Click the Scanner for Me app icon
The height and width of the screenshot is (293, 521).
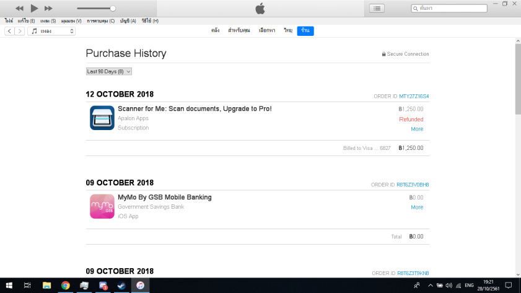102,118
